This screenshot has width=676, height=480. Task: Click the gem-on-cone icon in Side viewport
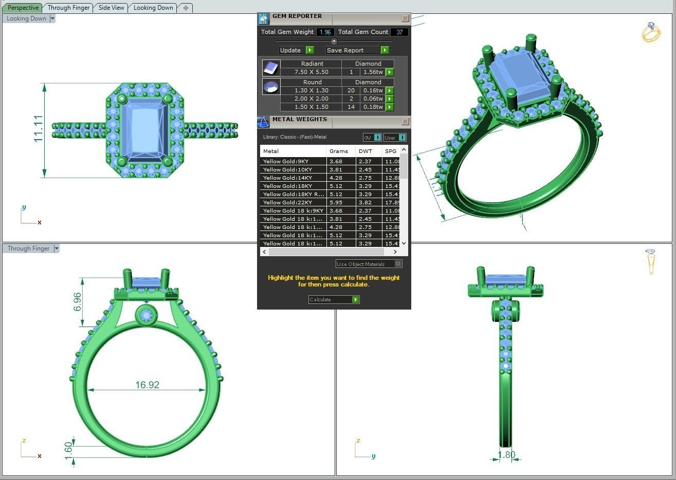pyautogui.click(x=651, y=261)
